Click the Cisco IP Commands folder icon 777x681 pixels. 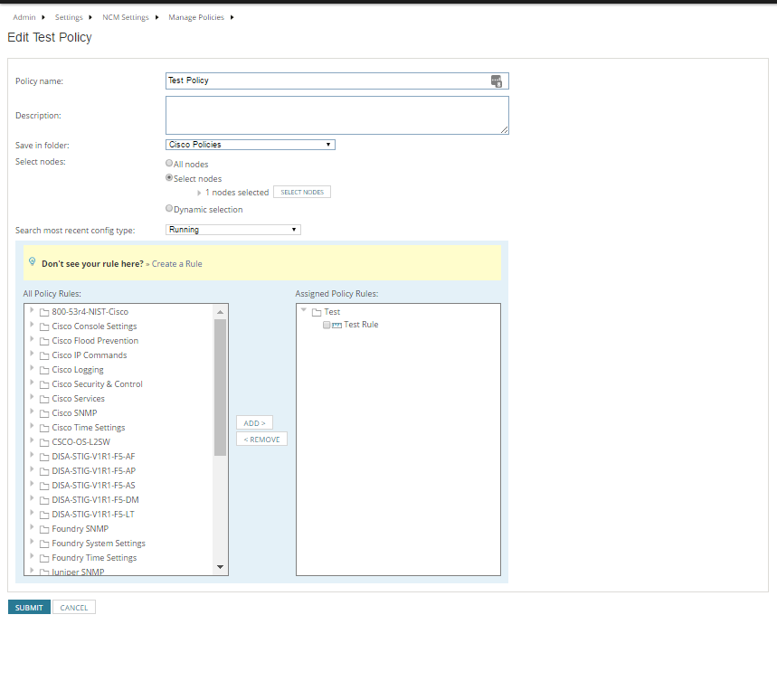(44, 355)
